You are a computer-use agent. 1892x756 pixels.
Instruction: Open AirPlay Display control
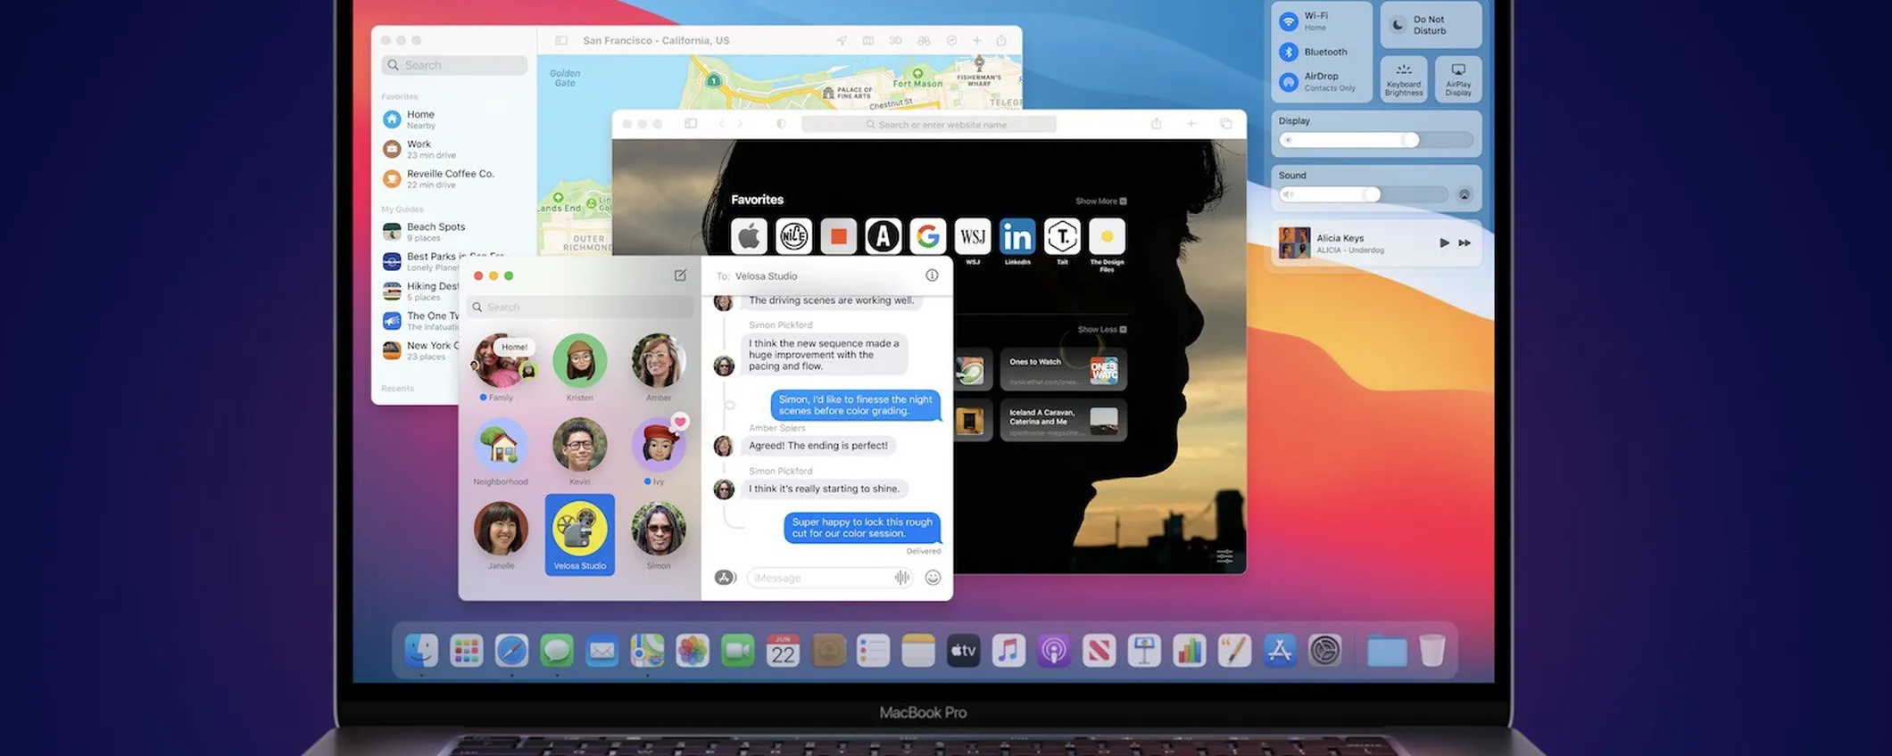[x=1458, y=79]
